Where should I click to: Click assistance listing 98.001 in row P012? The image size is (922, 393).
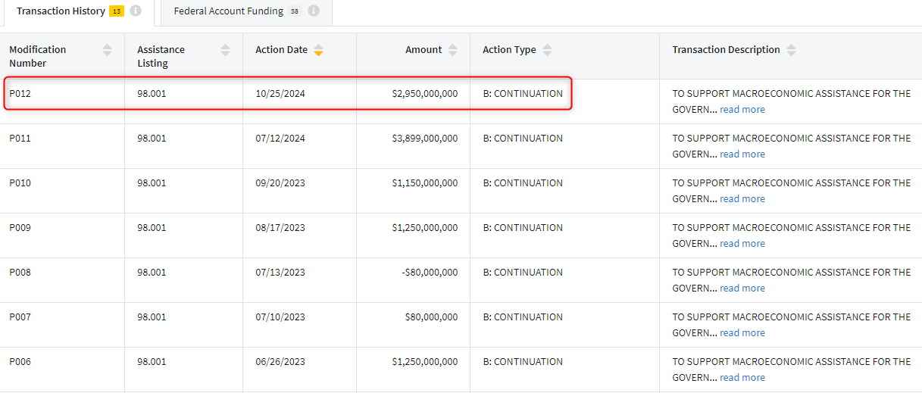(x=152, y=94)
